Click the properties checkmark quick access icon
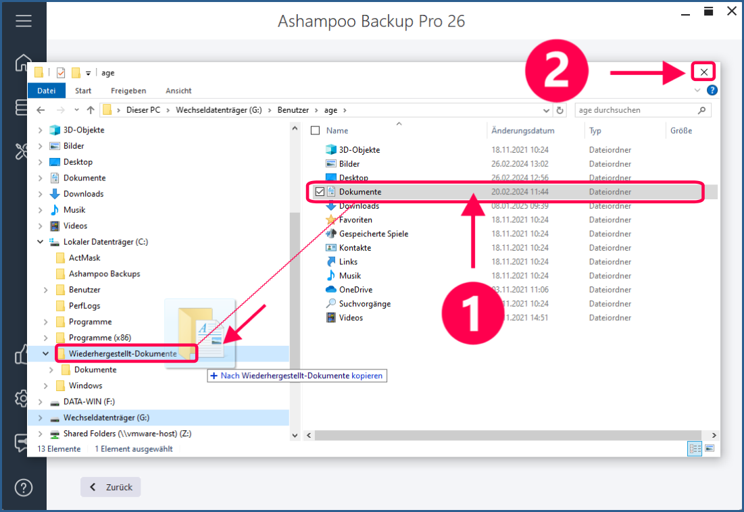Image resolution: width=744 pixels, height=512 pixels. tap(61, 72)
